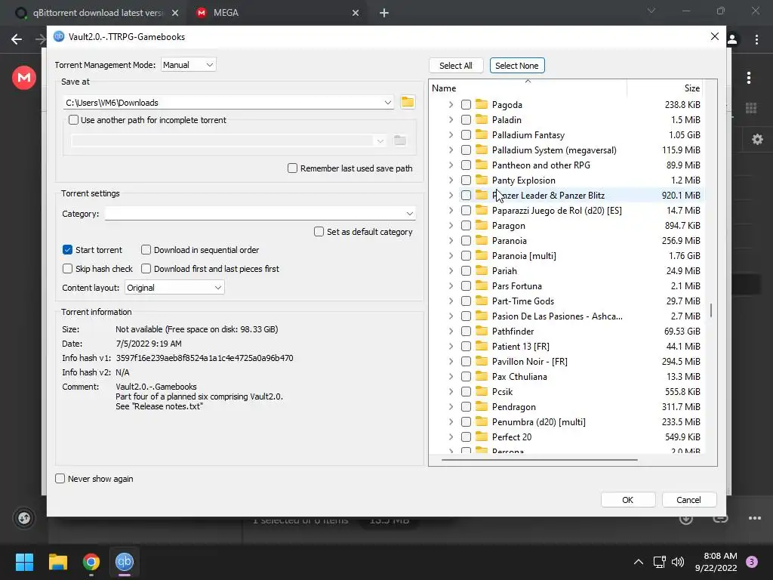Viewport: 773px width, 580px height.
Task: Expand the Perfect 20 folder
Action: 451,437
